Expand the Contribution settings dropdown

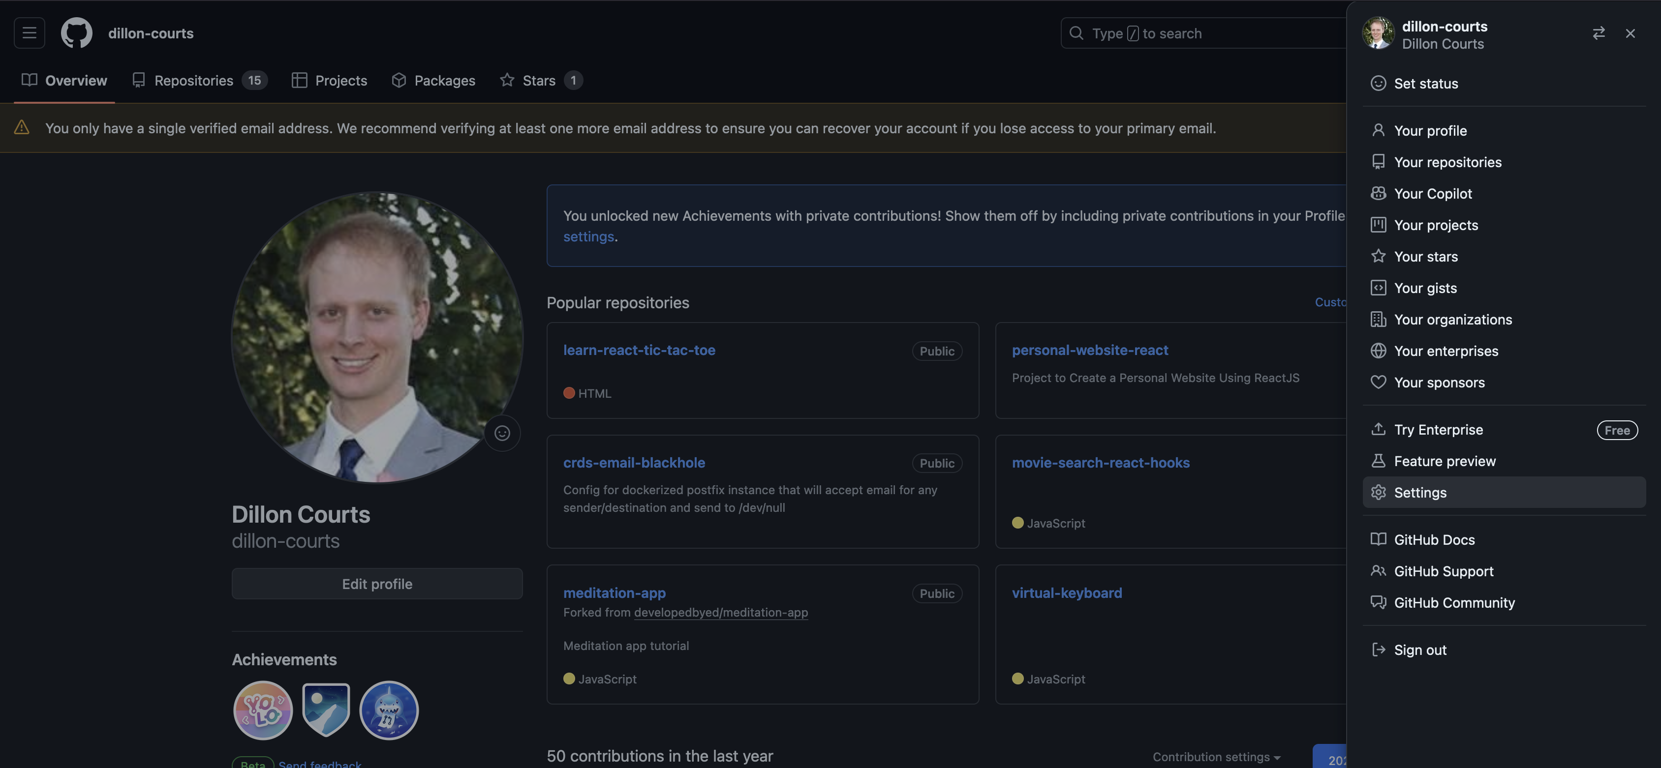coord(1215,757)
